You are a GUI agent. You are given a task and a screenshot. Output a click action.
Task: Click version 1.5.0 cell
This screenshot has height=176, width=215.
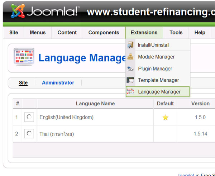200,117
